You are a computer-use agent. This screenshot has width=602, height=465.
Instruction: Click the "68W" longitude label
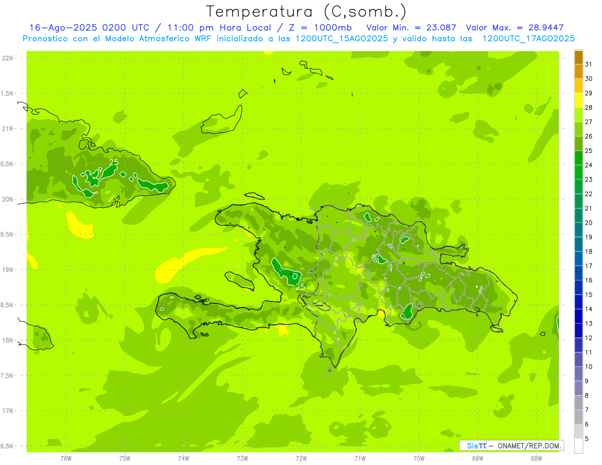pos(536,458)
